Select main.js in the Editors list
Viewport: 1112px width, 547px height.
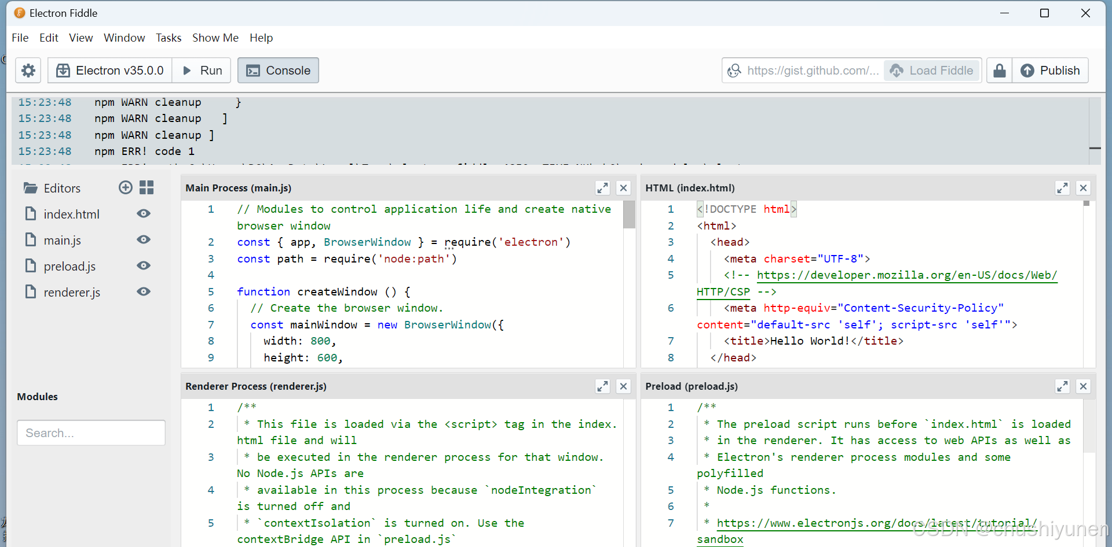62,240
